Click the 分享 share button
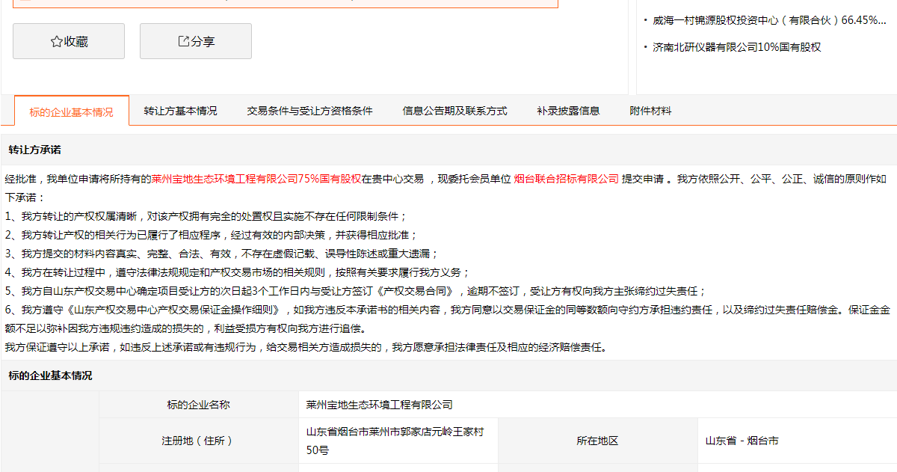Image resolution: width=897 pixels, height=472 pixels. click(x=196, y=41)
